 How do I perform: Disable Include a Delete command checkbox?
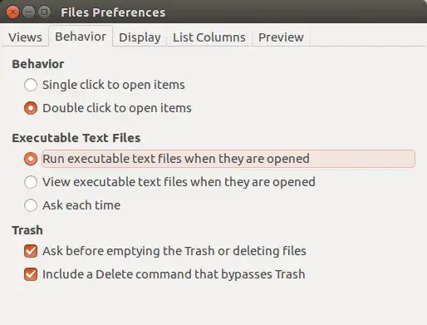point(31,274)
